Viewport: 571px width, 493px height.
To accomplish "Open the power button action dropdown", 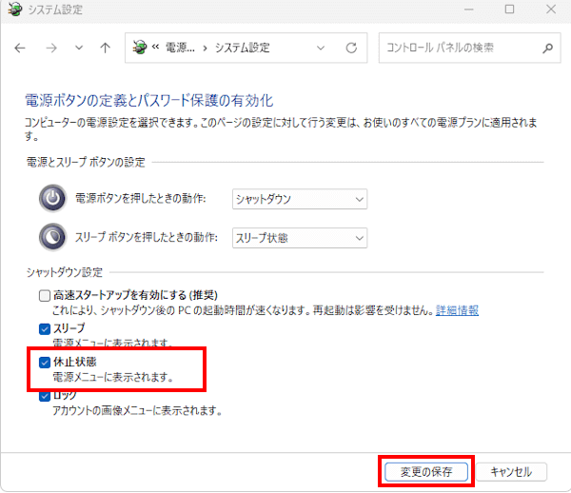I will coord(300,199).
